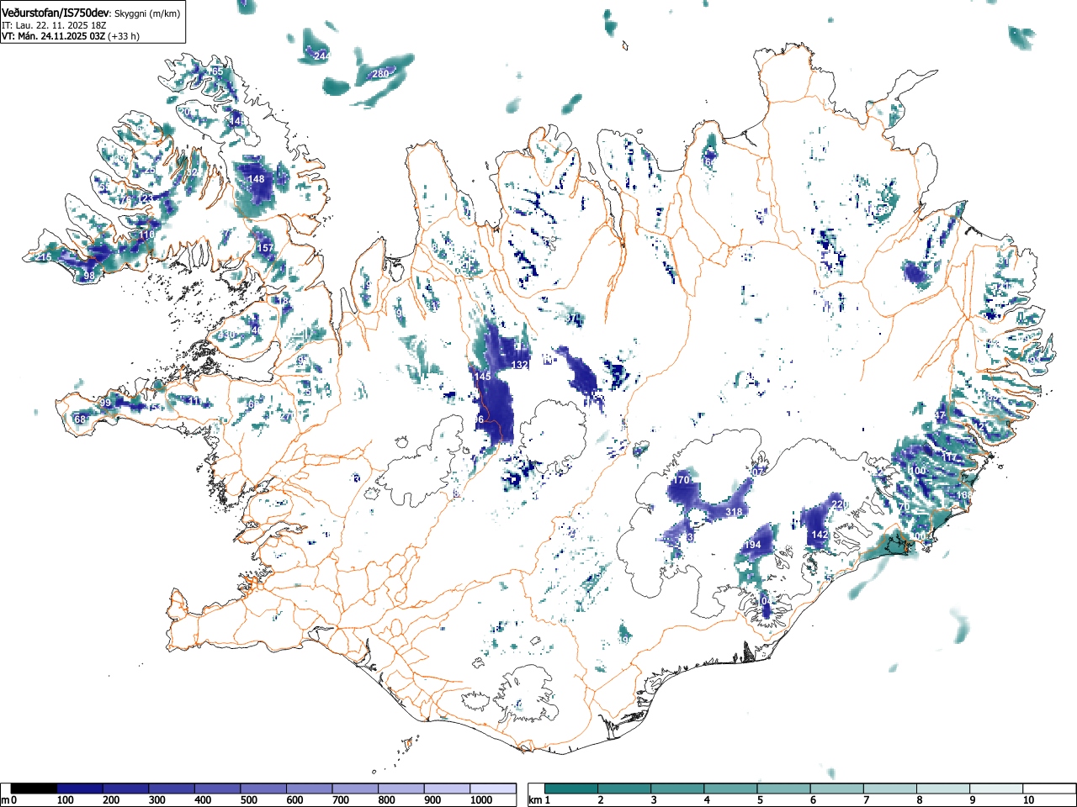Click the black 0–100 m legend swatch
The width and height of the screenshot is (1077, 807).
pyautogui.click(x=34, y=789)
